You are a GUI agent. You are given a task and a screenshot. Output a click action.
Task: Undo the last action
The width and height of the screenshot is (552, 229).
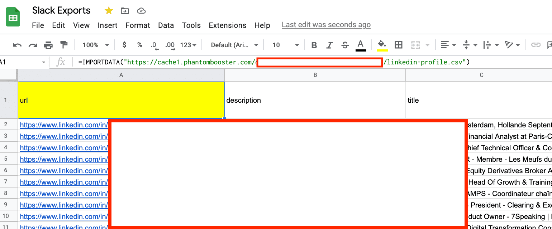[17, 45]
